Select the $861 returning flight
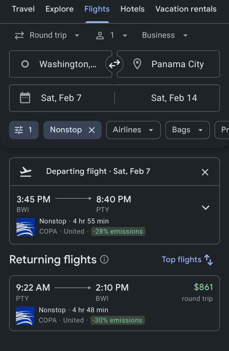Viewport: 229px width, 351px height. point(114,303)
